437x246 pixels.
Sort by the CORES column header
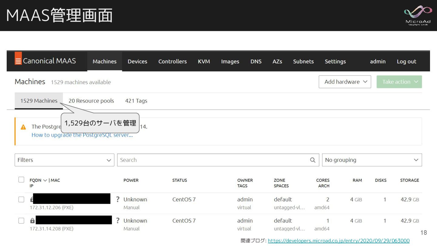pos(323,180)
